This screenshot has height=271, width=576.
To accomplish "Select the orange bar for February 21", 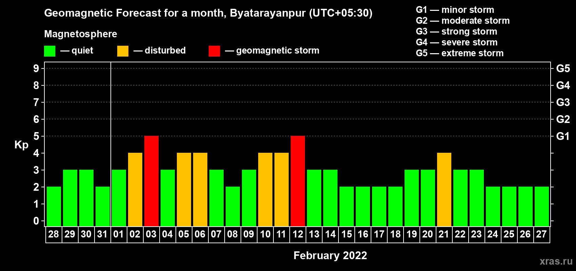I will (x=444, y=190).
